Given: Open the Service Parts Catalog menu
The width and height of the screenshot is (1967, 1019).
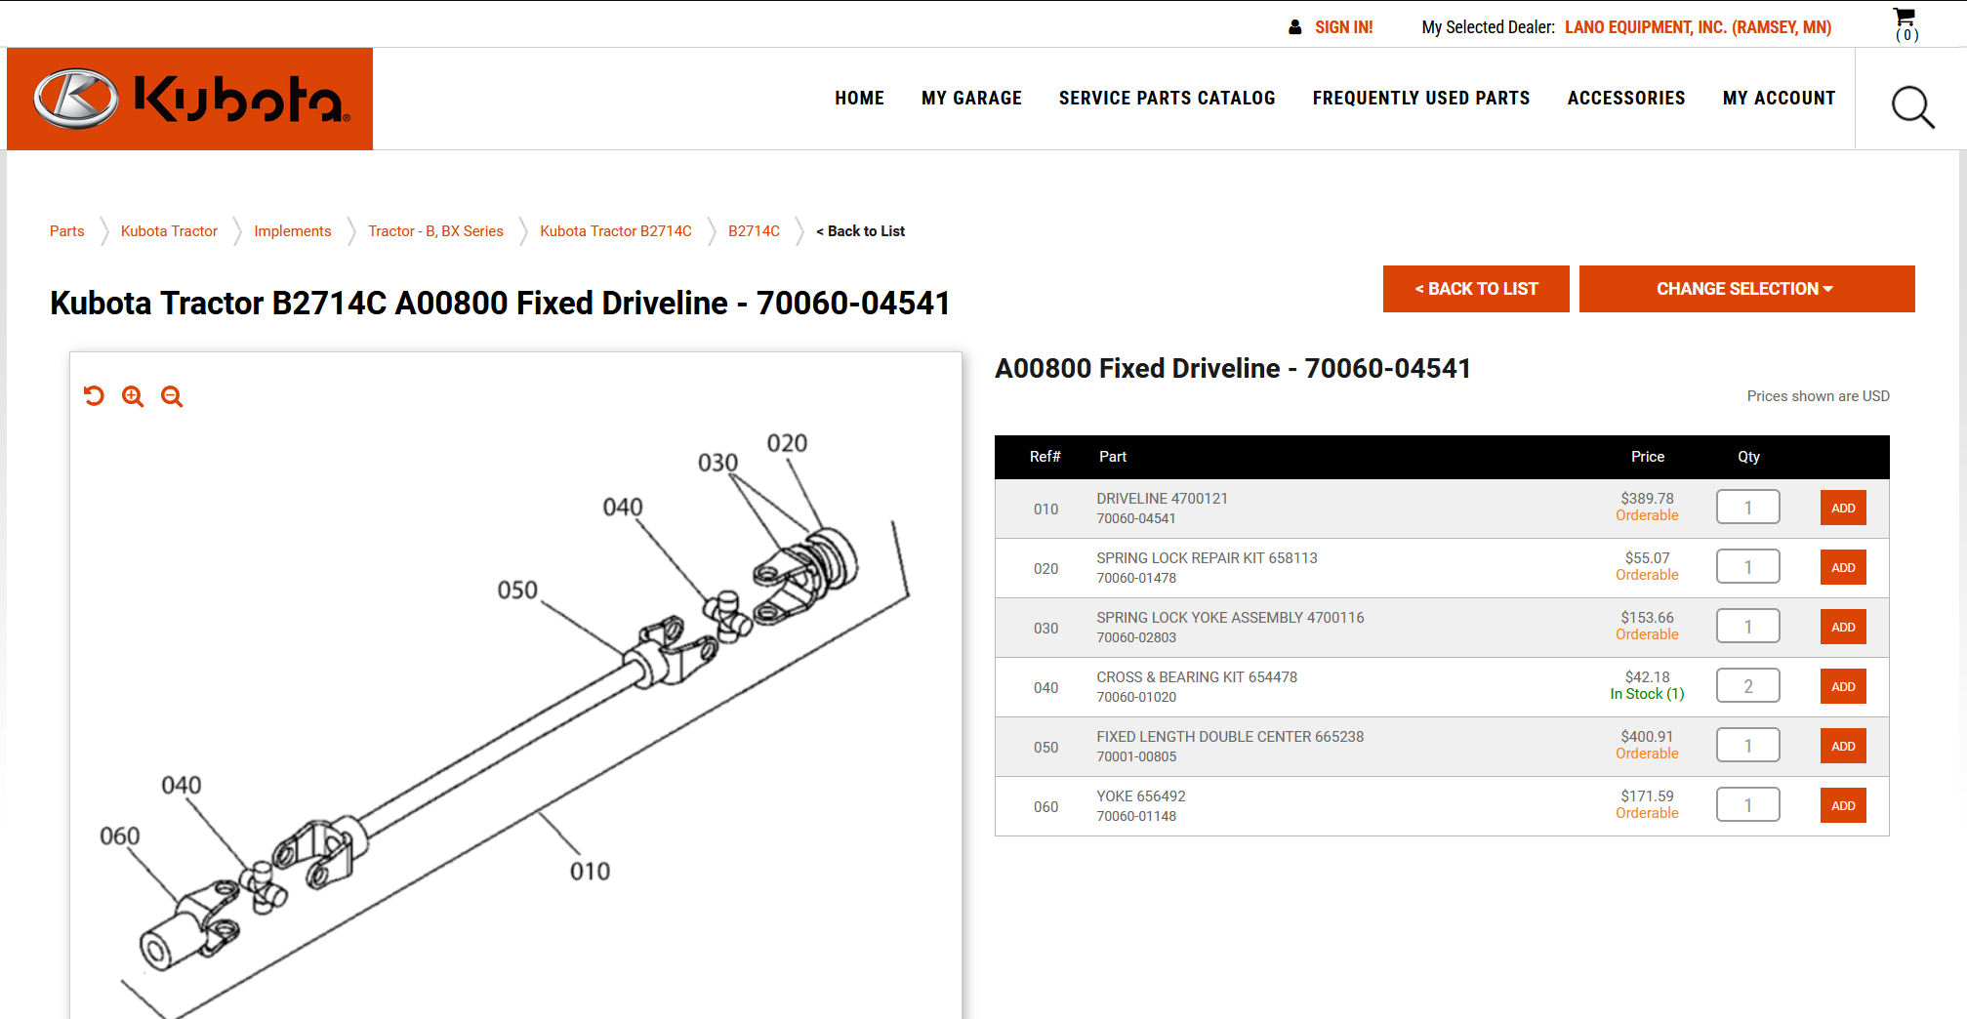Looking at the screenshot, I should click(x=1167, y=99).
